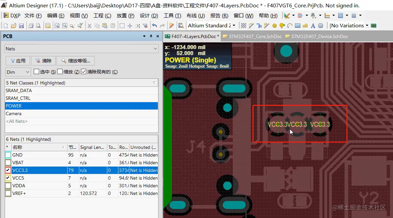The image size is (393, 218).
Task: Select the SRAM_DATA net class
Action: coord(82,90)
